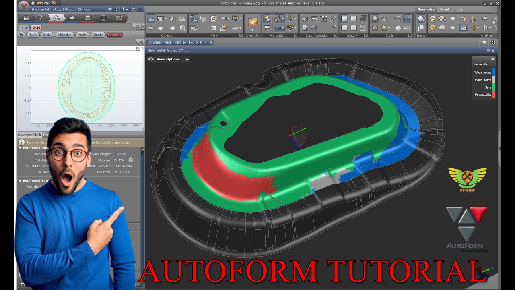The image size is (515, 290).
Task: Click the Dynamic section surface icon
Action: coord(253,22)
